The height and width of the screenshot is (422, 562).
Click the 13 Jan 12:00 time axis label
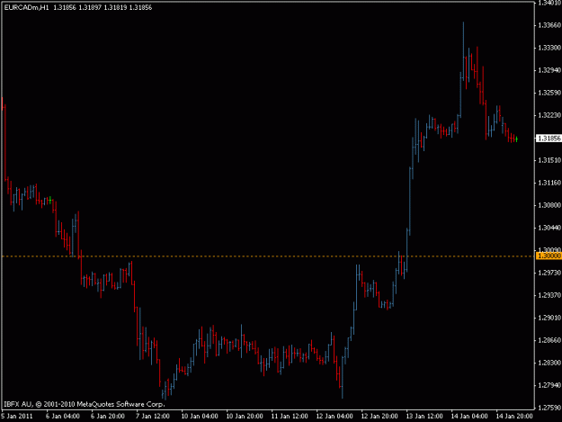424,417
